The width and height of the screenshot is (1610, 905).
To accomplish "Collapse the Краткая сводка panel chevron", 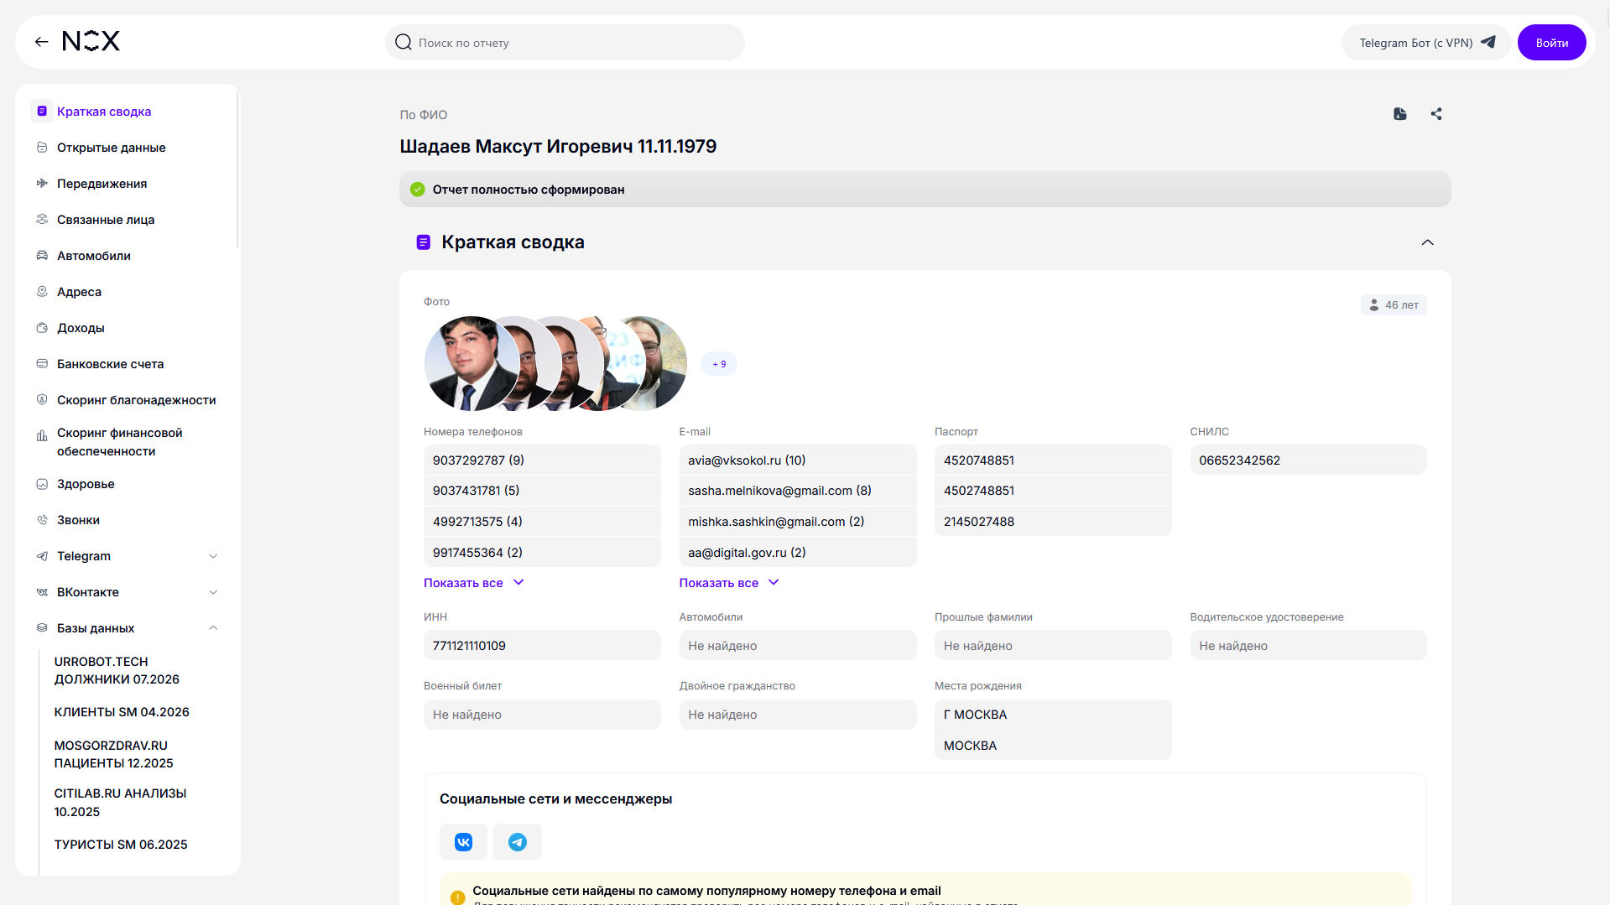I will pos(1427,242).
